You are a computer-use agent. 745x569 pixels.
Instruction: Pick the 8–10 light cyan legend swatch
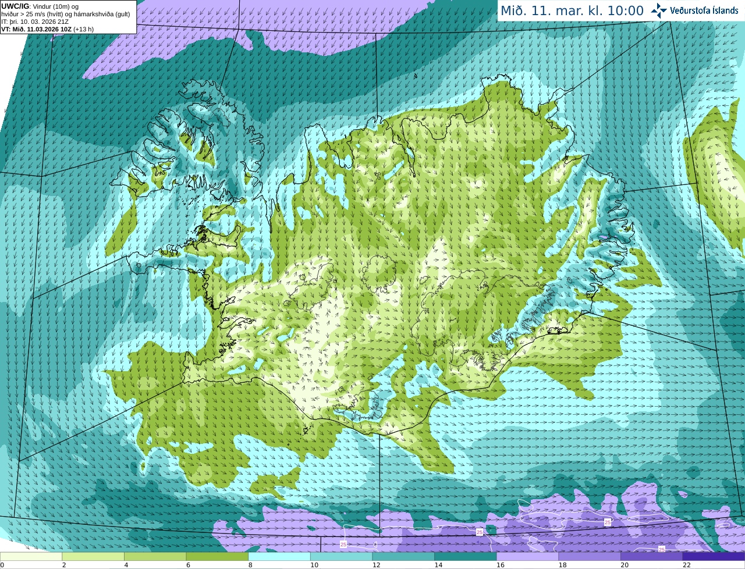[x=279, y=557]
